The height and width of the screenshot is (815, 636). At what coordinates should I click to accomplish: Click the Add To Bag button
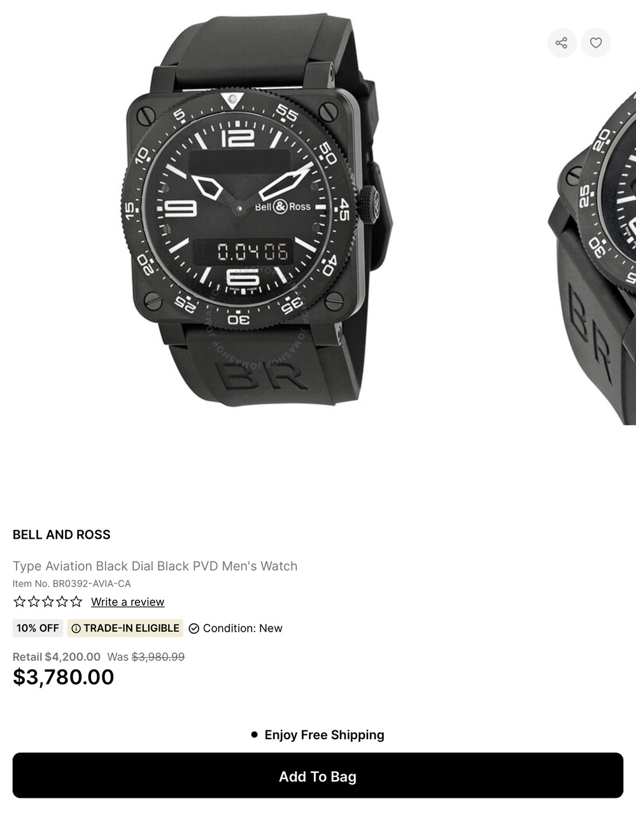pyautogui.click(x=318, y=776)
